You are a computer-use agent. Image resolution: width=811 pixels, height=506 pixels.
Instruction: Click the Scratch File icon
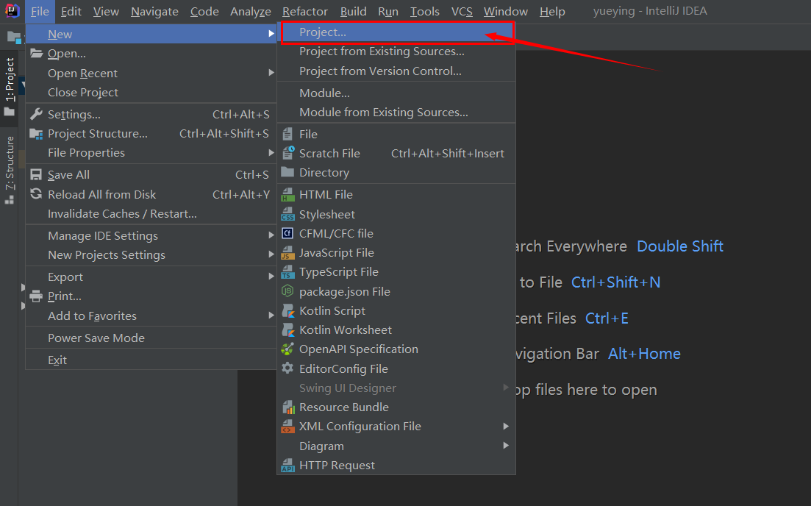(x=287, y=153)
